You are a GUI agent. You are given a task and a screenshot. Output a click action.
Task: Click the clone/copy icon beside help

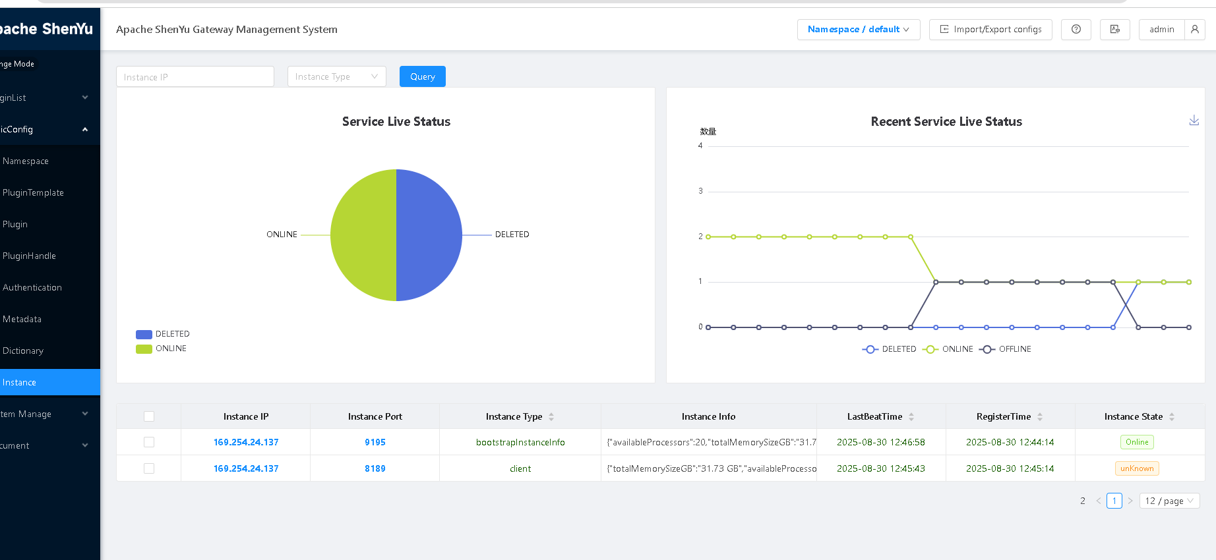coord(1114,30)
